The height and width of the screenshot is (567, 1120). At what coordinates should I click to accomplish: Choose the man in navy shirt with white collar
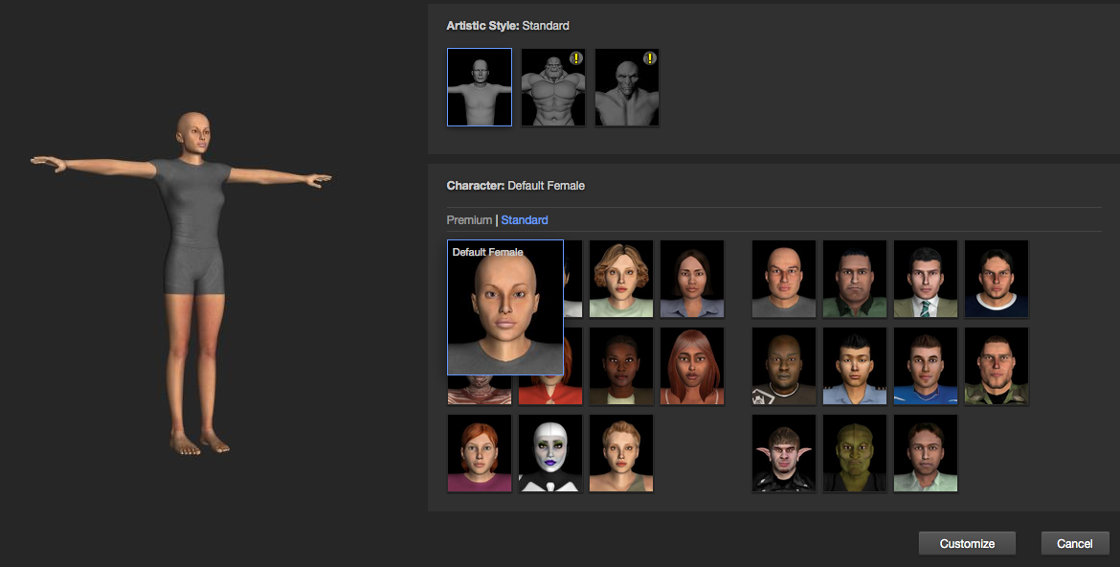coord(997,279)
